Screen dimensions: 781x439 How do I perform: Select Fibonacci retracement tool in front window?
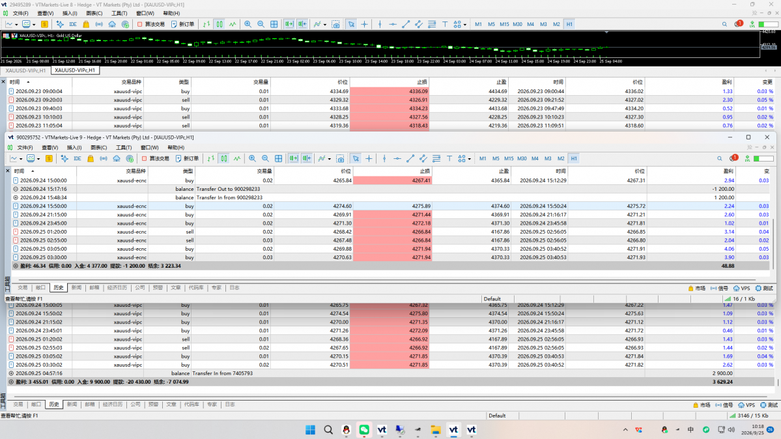(x=436, y=158)
